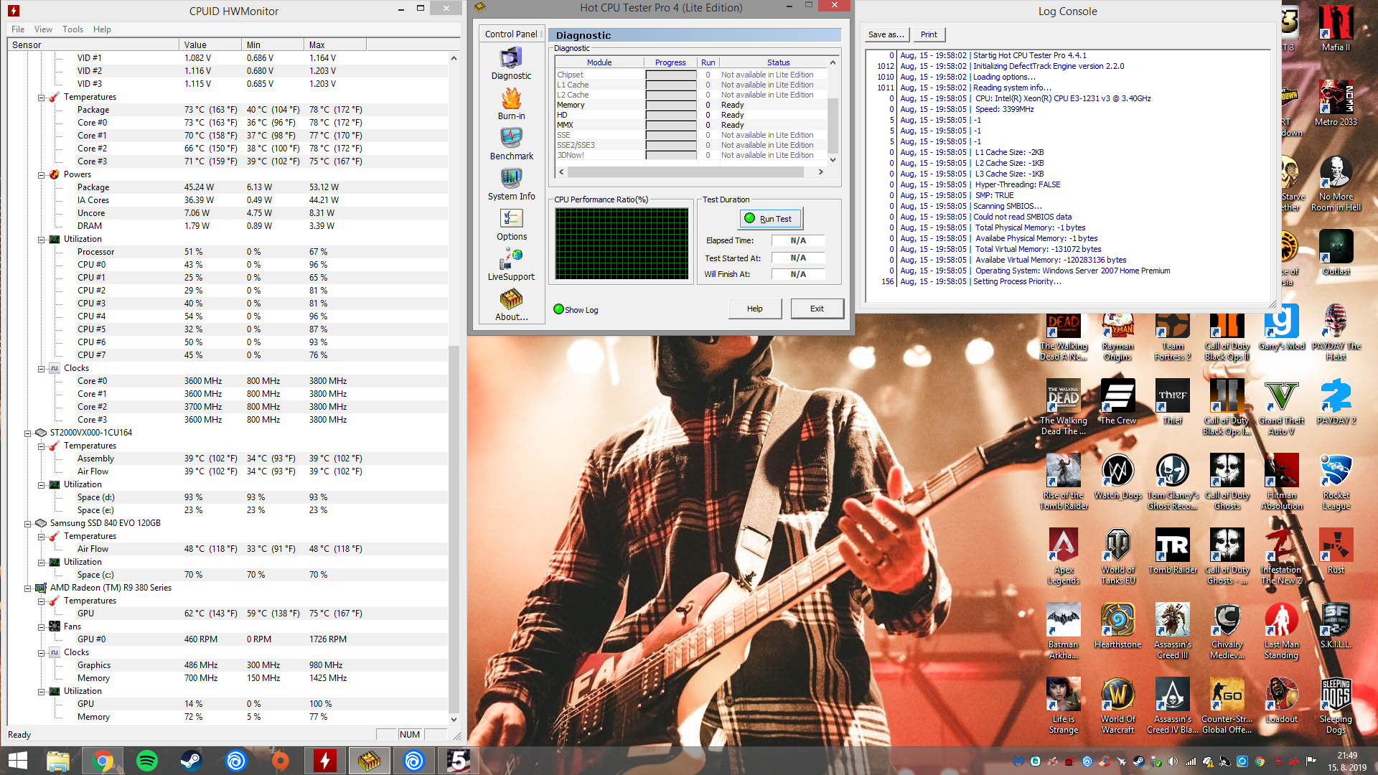Collapse the ST2000VX000-1CU164 drive node
The width and height of the screenshot is (1378, 775).
coord(27,433)
